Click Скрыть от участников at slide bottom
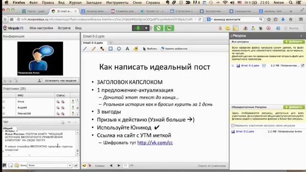Screen dimensions: 306x172 [x=212, y=166]
